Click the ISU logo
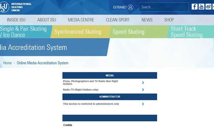Viewport: 214px width, 133px height. pyautogui.click(x=4, y=7)
